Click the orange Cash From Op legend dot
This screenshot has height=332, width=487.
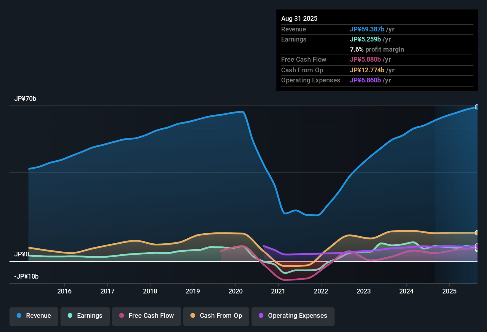[192, 316]
